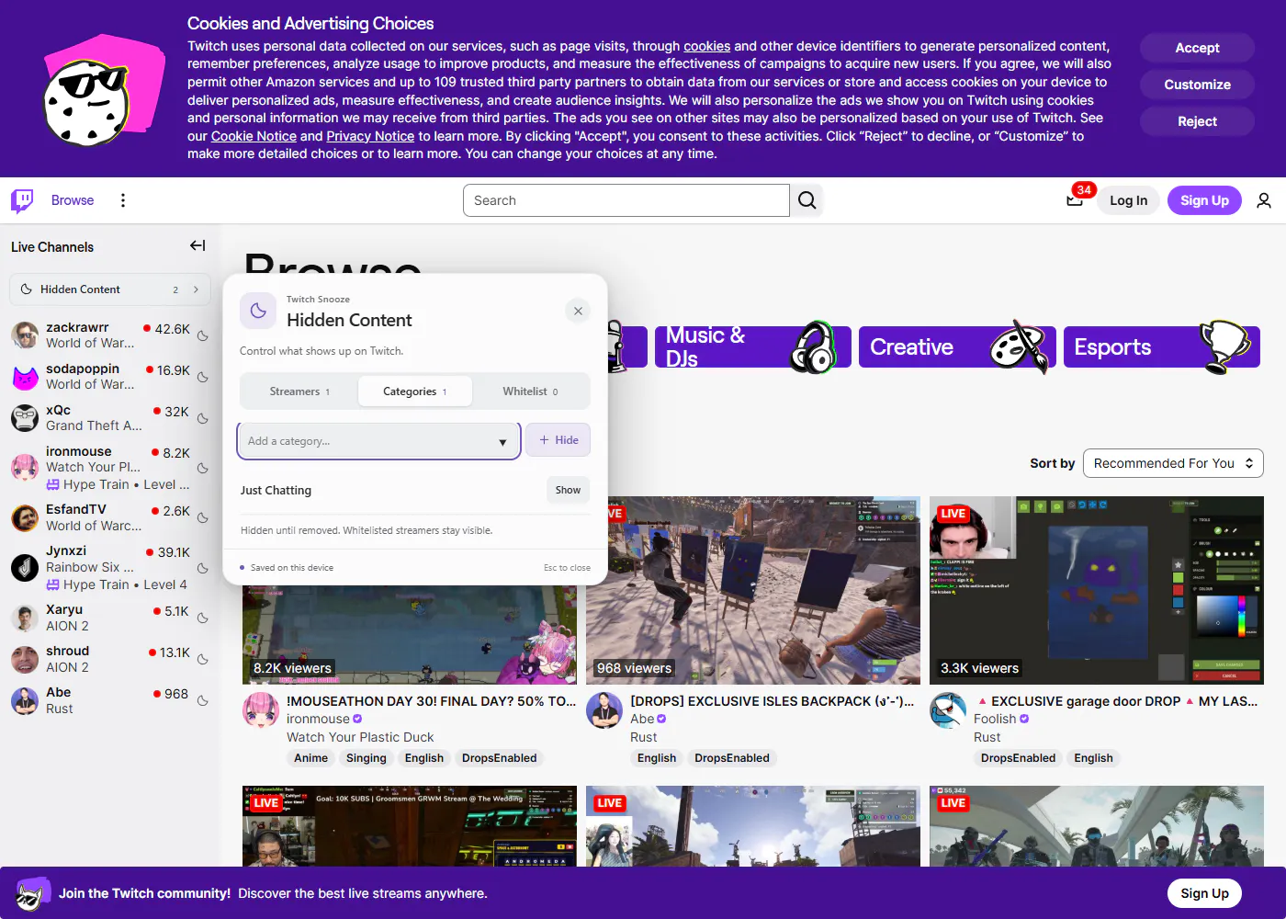The height and width of the screenshot is (919, 1286).
Task: Click the Singing tag
Action: tap(366, 758)
